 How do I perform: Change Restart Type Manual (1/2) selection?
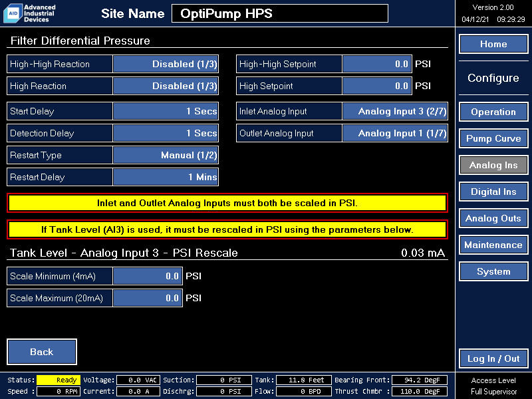point(166,156)
